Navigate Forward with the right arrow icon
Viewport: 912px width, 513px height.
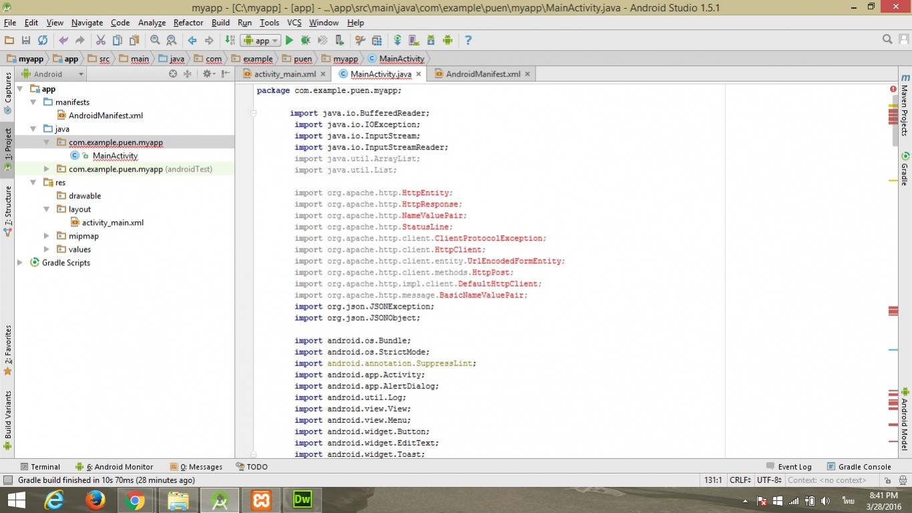[x=209, y=41]
